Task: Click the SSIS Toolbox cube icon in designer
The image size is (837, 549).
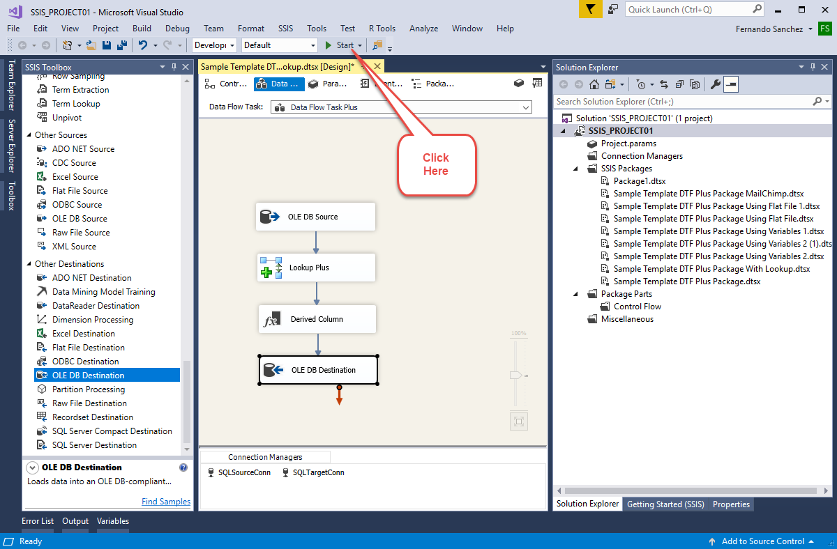Action: pos(518,83)
